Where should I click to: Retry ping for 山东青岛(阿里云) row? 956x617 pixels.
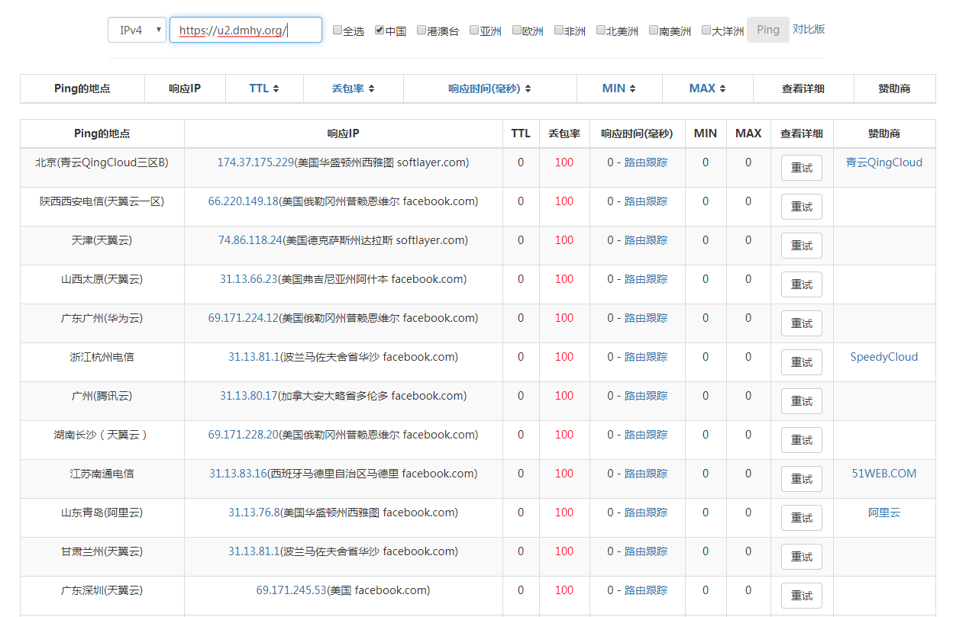click(801, 517)
